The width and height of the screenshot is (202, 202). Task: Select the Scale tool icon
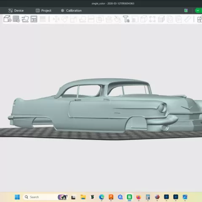(x=74, y=19)
